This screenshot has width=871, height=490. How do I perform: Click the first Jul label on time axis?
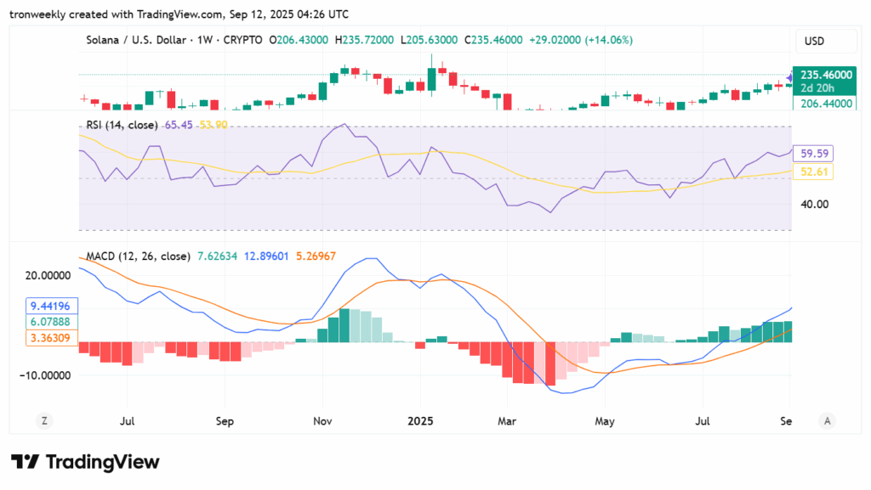click(128, 421)
